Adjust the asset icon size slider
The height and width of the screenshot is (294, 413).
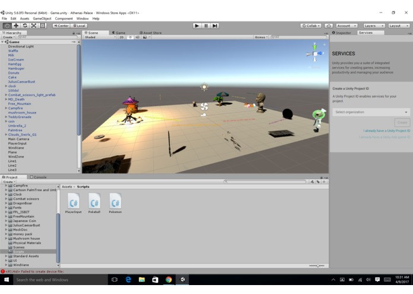(x=317, y=265)
